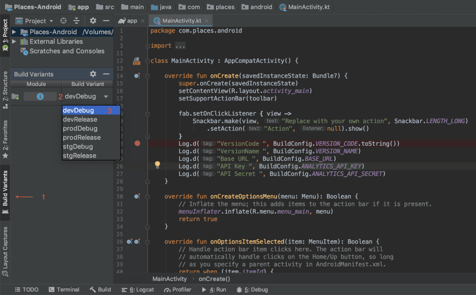The height and width of the screenshot is (295, 476).
Task: Click the lightbulb quick-fix icon on line 26
Action: (157, 165)
